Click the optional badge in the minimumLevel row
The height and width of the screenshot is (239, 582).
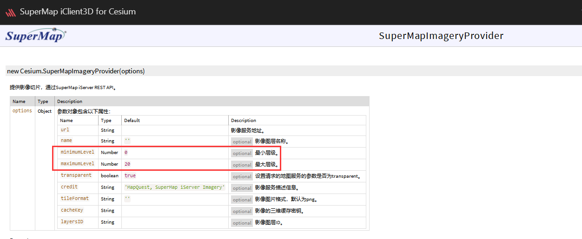242,153
